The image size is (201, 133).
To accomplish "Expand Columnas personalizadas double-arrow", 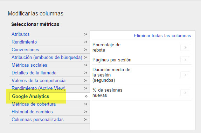I will [86, 120].
